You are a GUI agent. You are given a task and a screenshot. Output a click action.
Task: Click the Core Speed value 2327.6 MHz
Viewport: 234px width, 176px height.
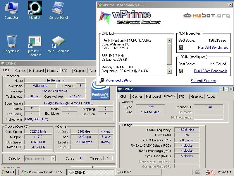[x=38, y=131]
